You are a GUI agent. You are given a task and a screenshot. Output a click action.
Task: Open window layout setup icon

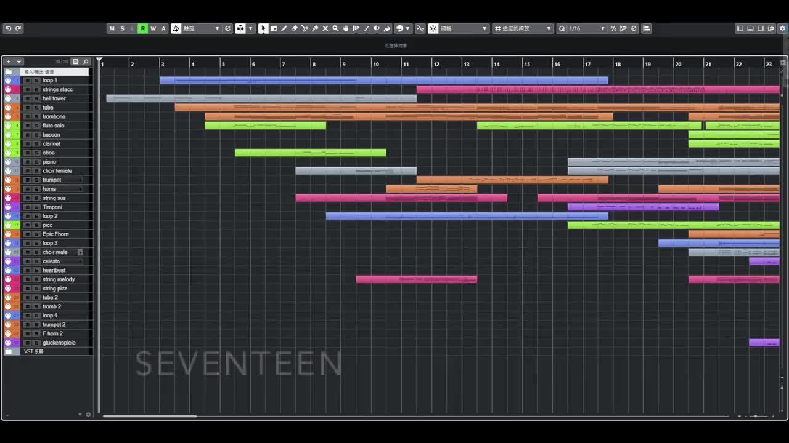771,28
